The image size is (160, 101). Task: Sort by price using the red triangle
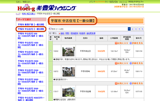click(60, 33)
